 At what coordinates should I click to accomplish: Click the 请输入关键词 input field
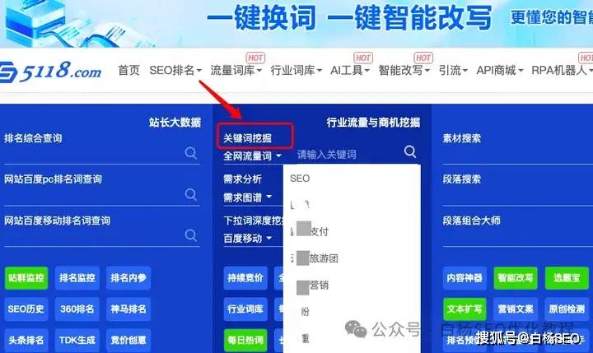click(x=348, y=154)
